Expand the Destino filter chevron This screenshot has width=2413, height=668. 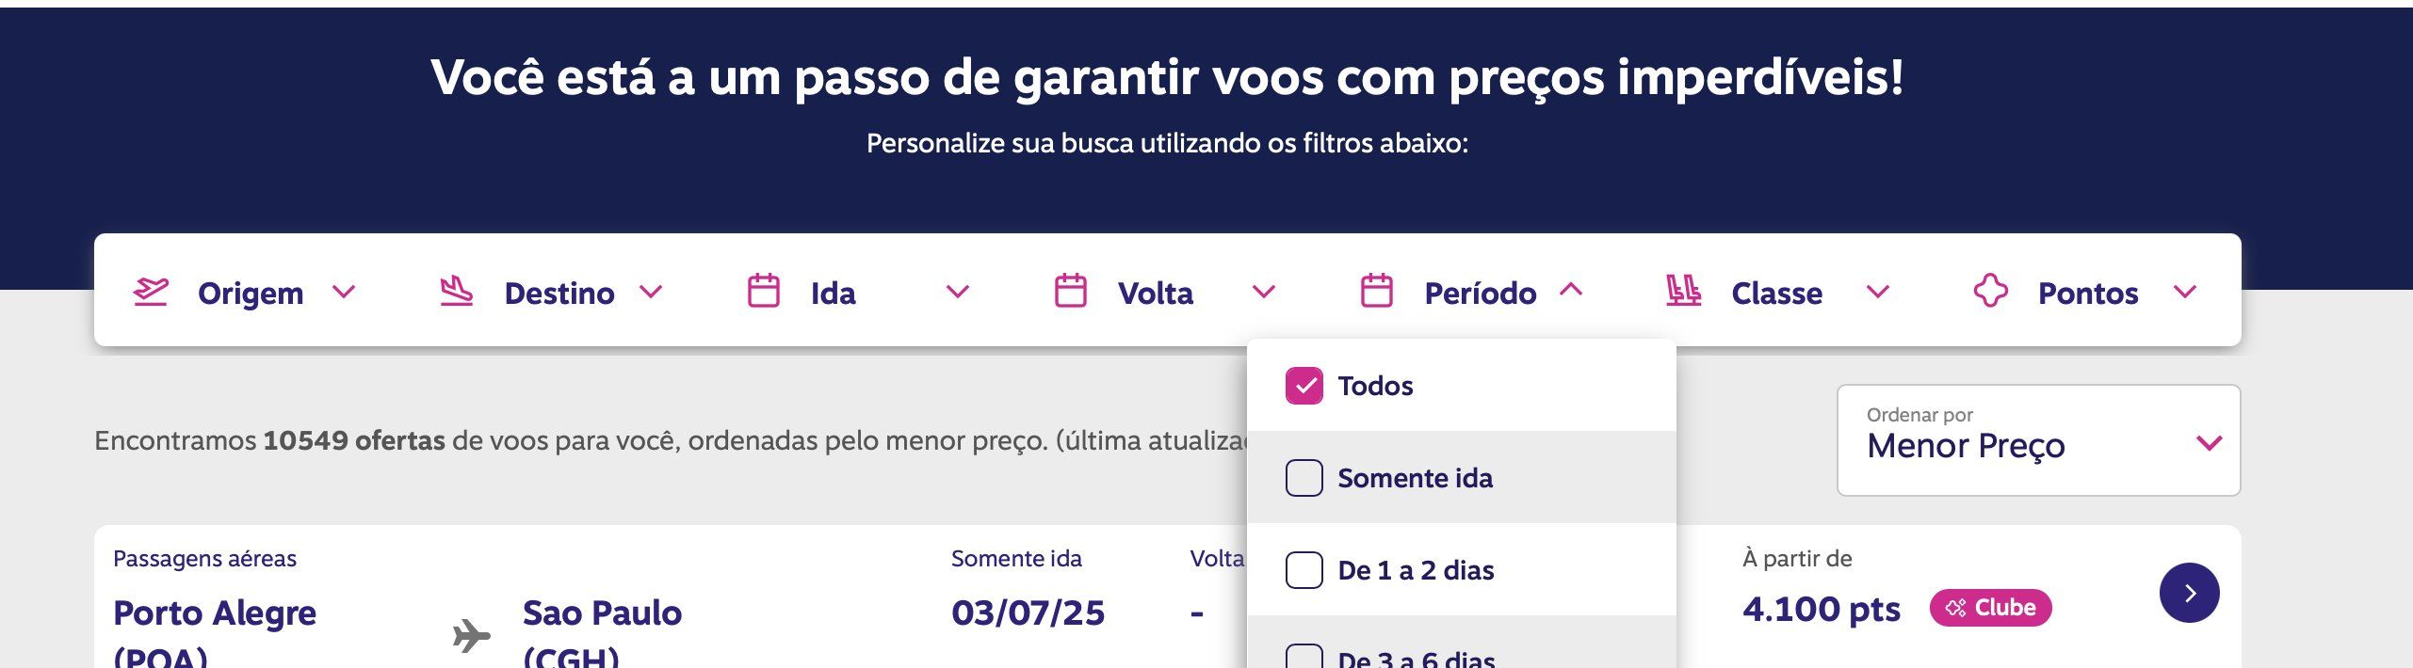(x=651, y=292)
